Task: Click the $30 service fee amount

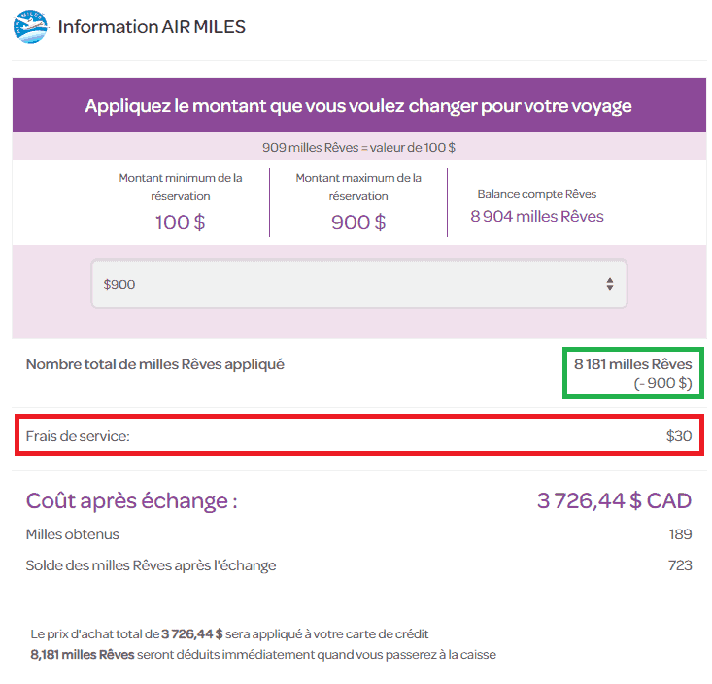Action: pyautogui.click(x=678, y=436)
